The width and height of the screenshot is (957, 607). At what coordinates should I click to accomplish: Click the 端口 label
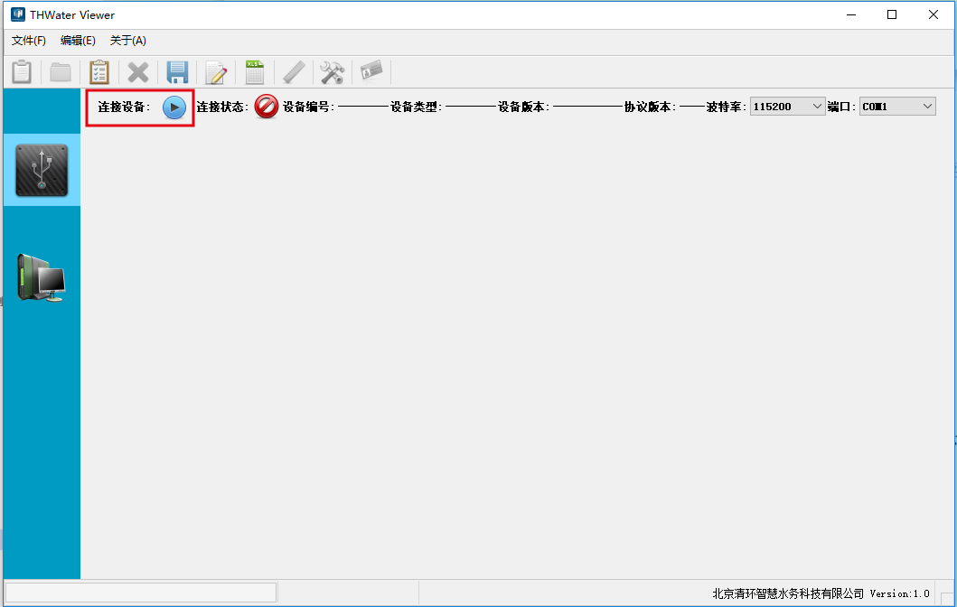coord(841,107)
